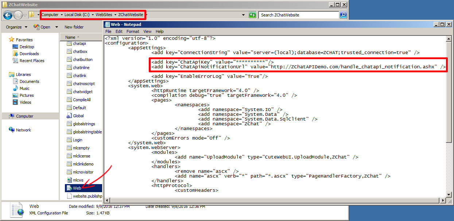Open Desktop in the navigation pane
Screen dimensions: 454x221
click(27, 47)
